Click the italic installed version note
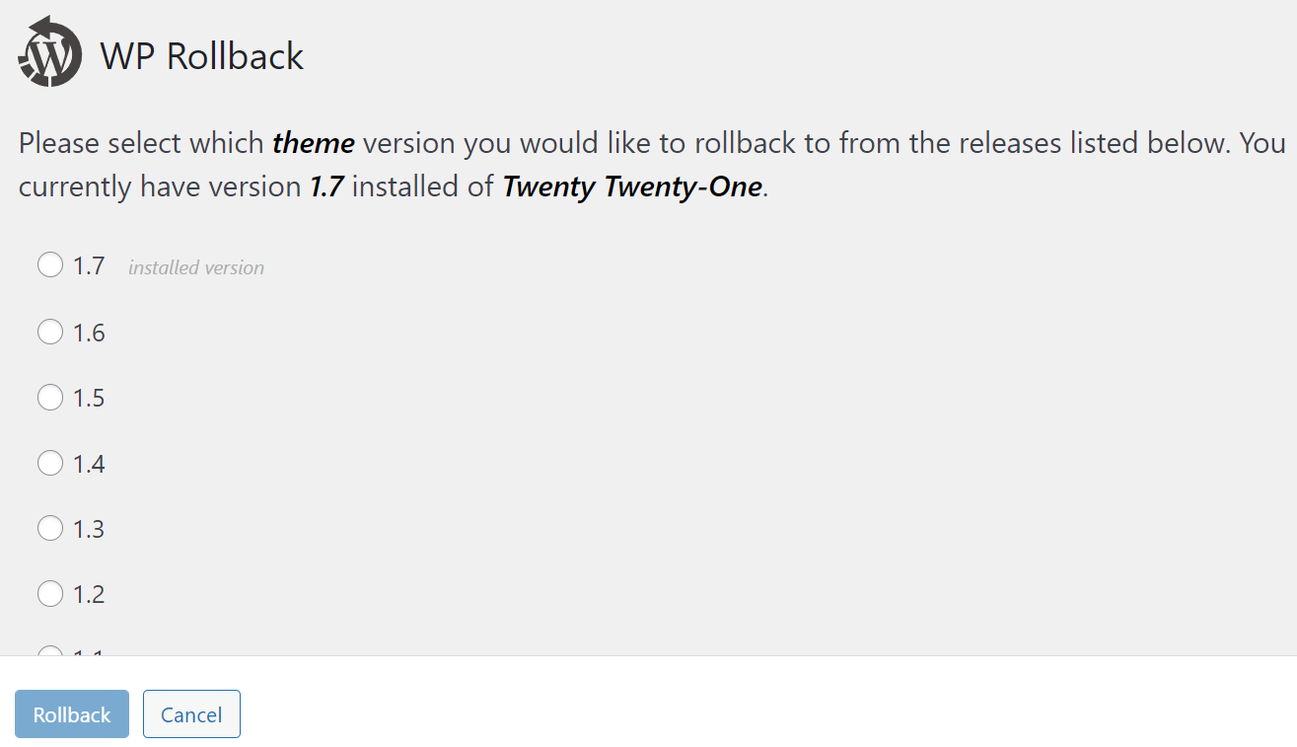The height and width of the screenshot is (747, 1297). pyautogui.click(x=195, y=266)
